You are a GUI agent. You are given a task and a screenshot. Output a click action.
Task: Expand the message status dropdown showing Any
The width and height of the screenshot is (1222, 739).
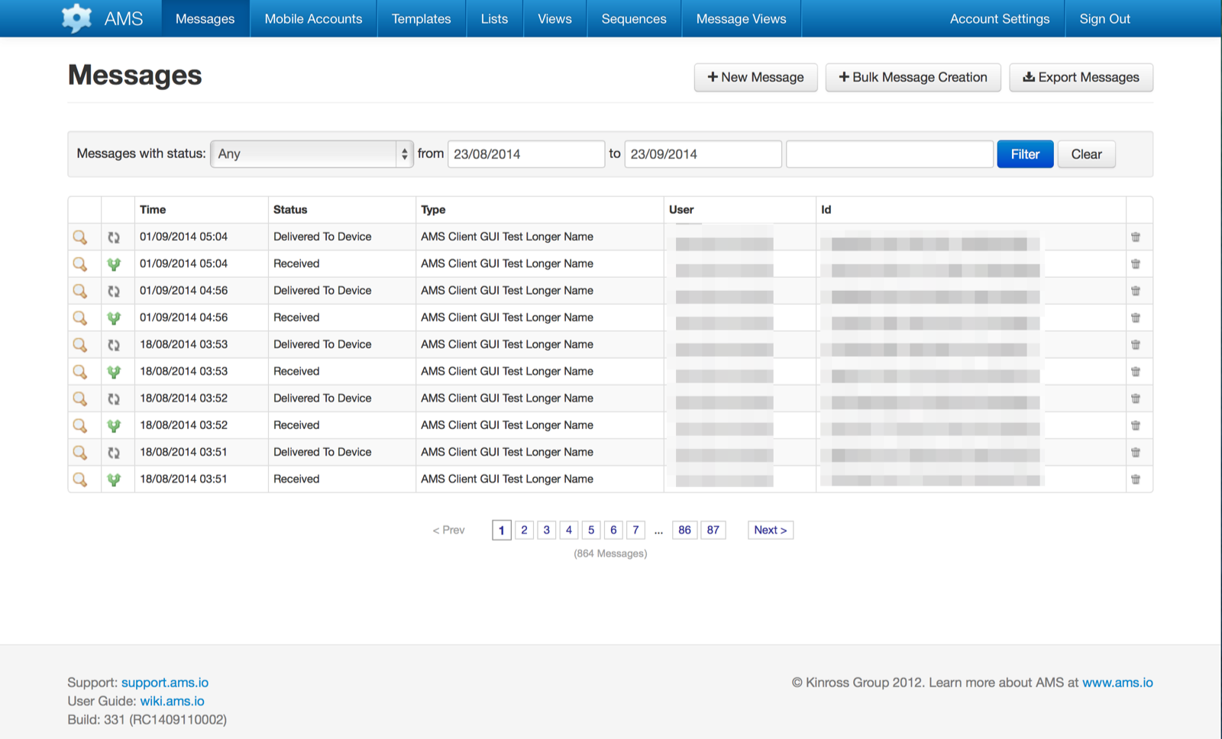[312, 154]
